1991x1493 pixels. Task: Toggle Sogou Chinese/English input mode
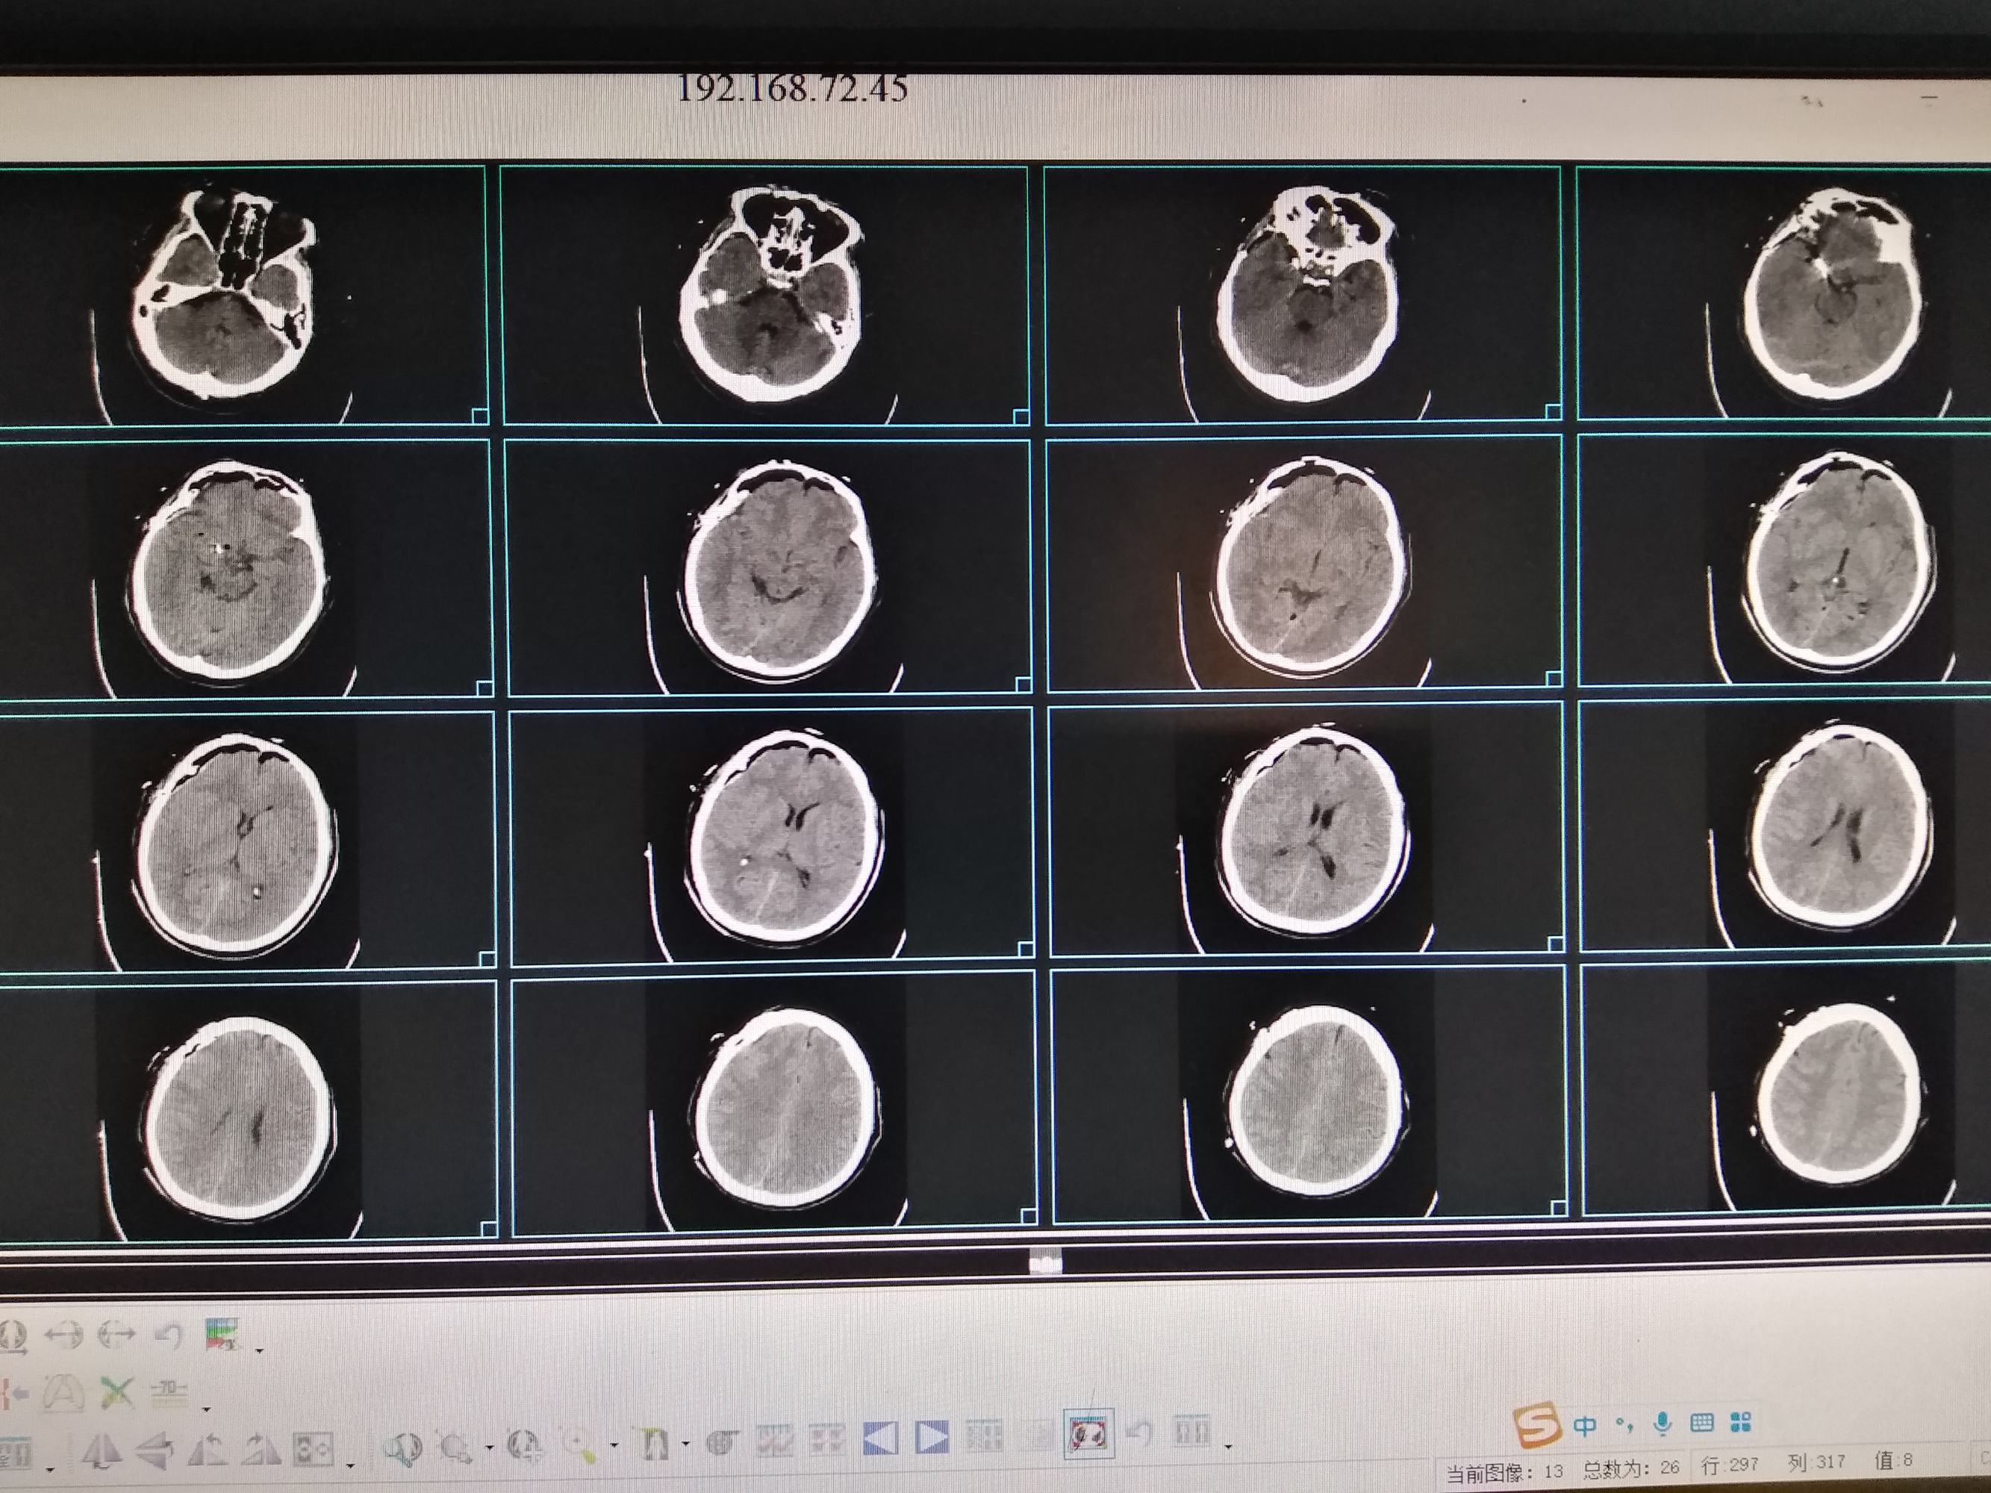click(1585, 1424)
